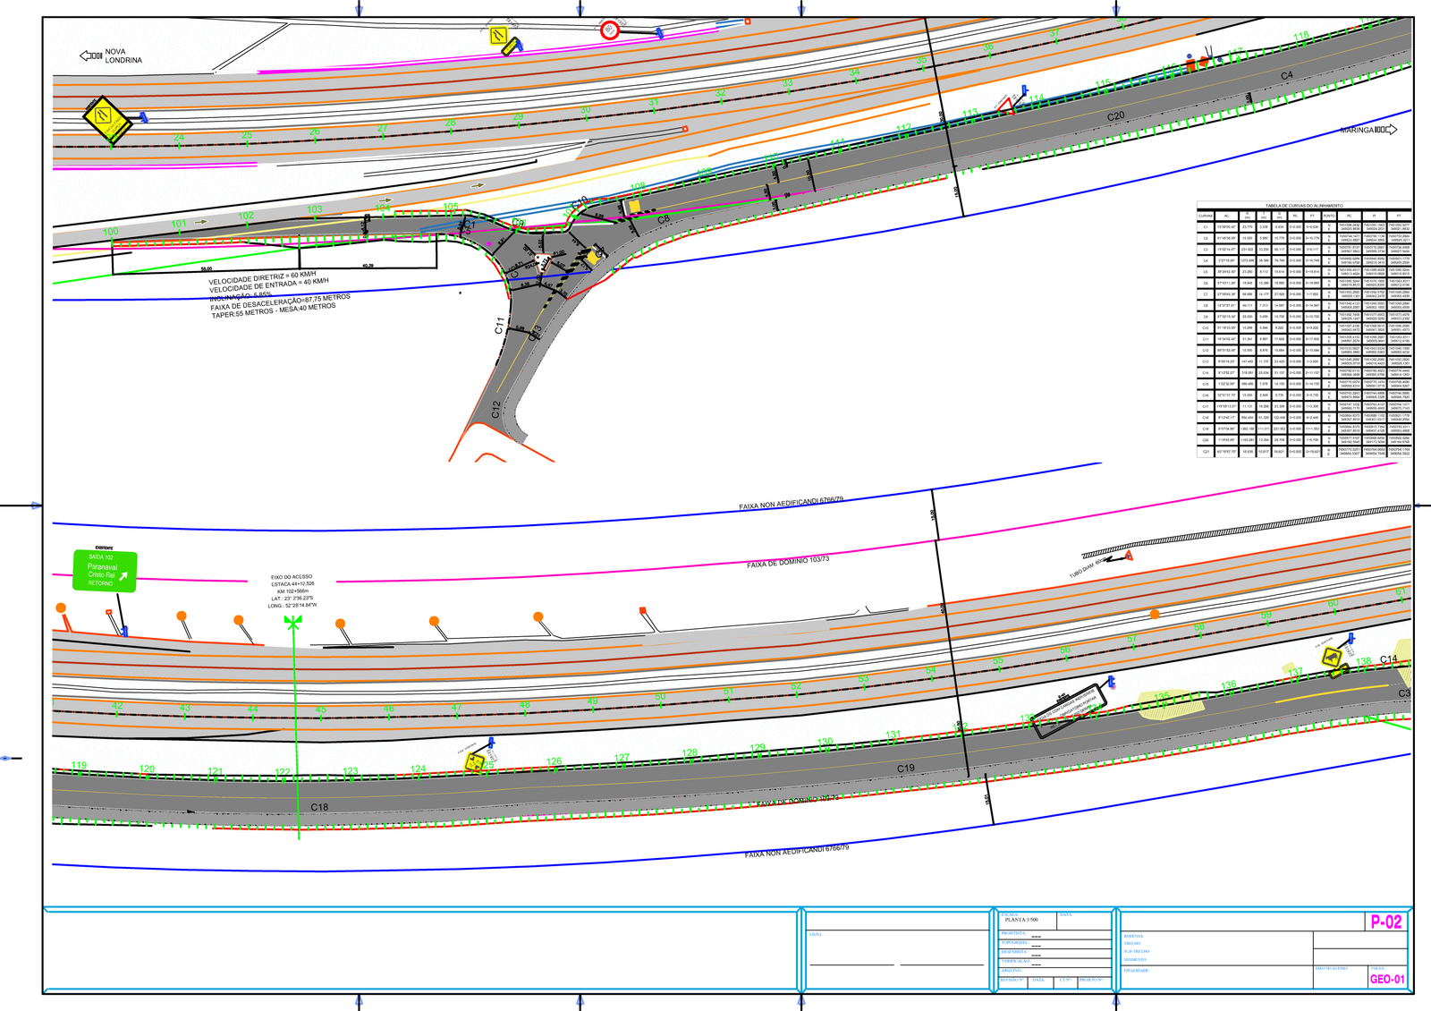This screenshot has height=1011, width=1431.
Task: Click the Nova Londrina direction arrow
Action: pyautogui.click(x=91, y=55)
